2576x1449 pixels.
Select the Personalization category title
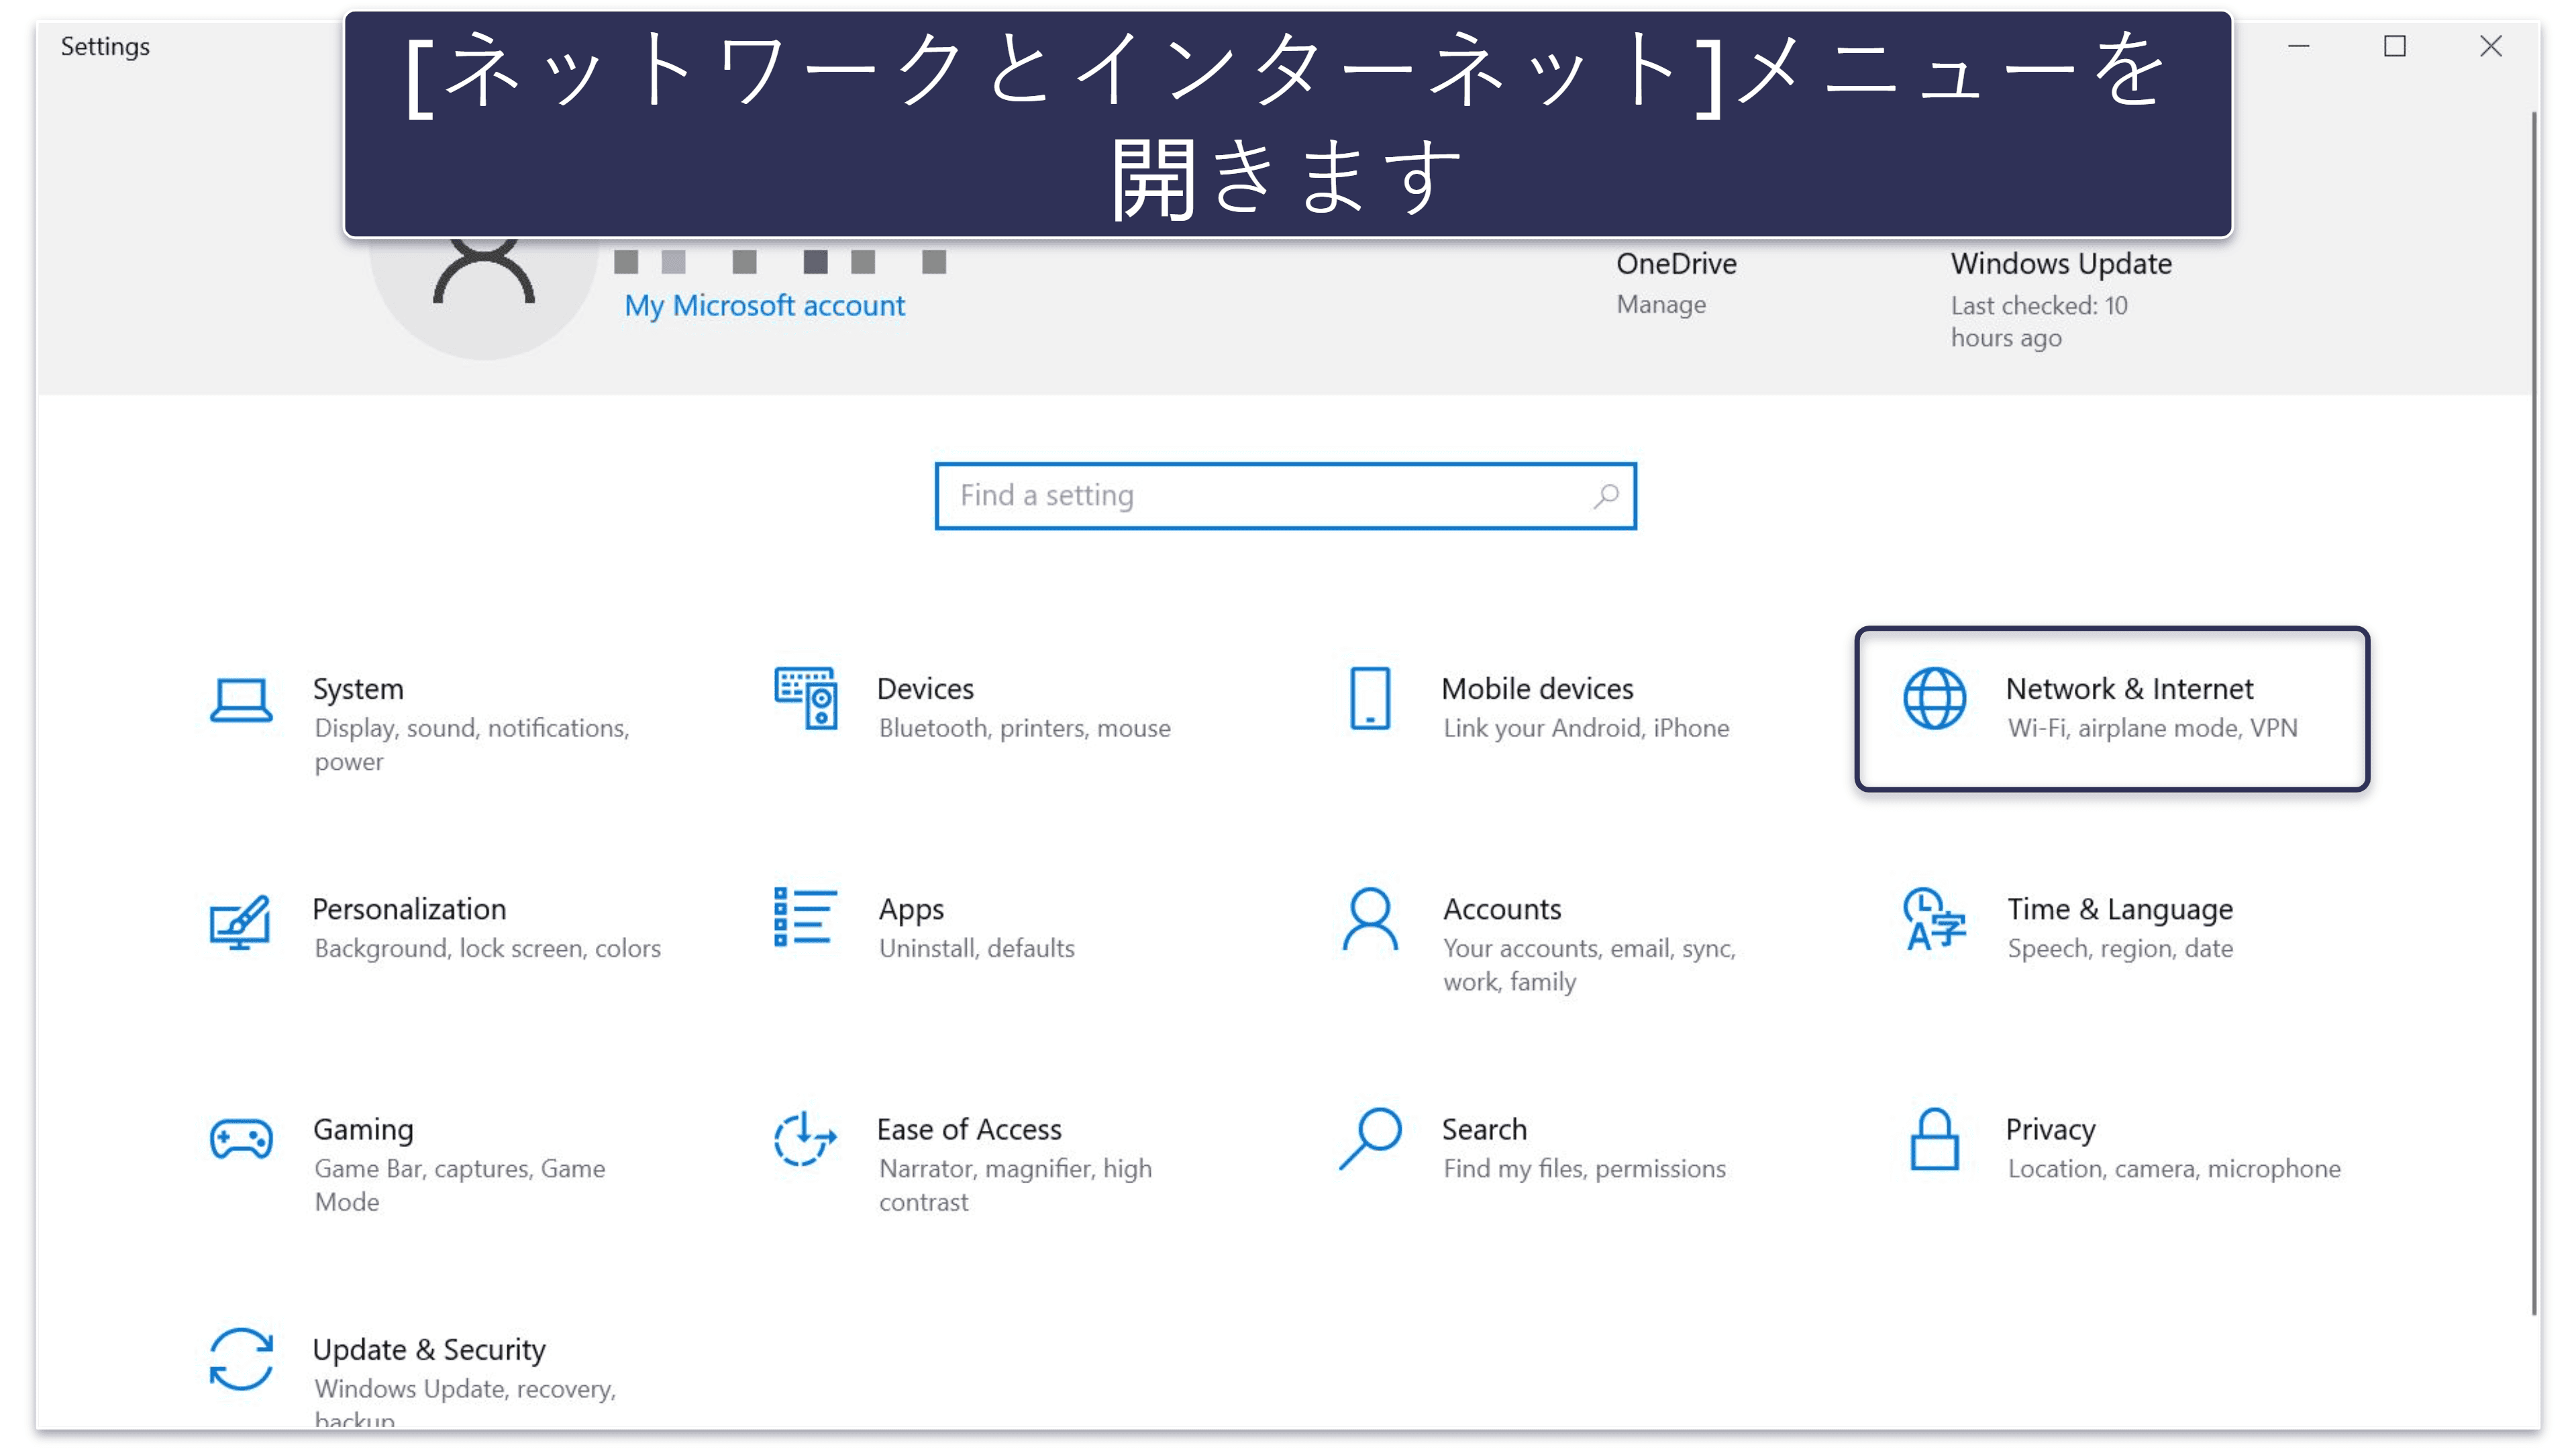click(x=409, y=909)
